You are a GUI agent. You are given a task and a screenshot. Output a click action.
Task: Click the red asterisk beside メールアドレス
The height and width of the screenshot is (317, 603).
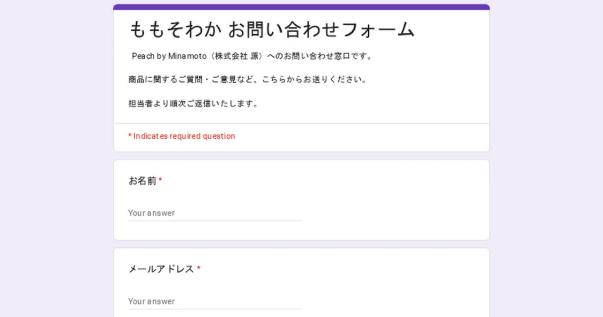(199, 268)
